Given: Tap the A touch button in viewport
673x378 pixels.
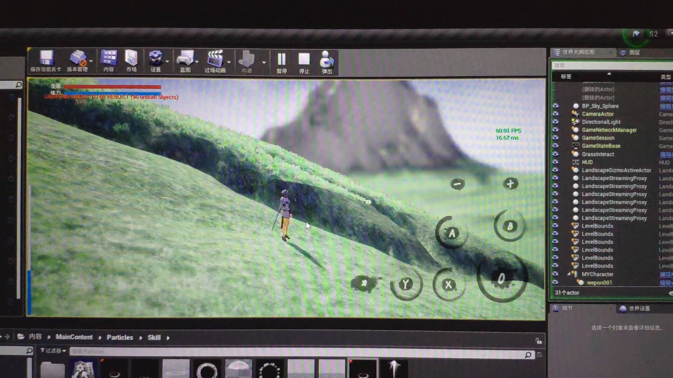Looking at the screenshot, I should (x=452, y=233).
